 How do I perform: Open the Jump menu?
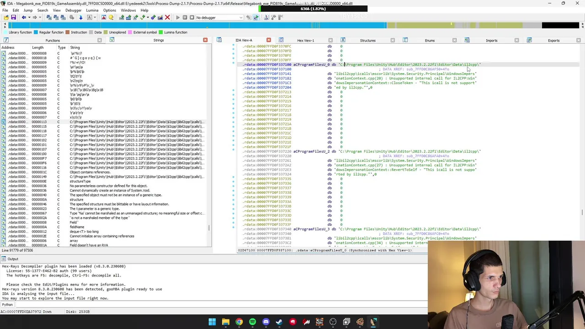[x=28, y=10]
